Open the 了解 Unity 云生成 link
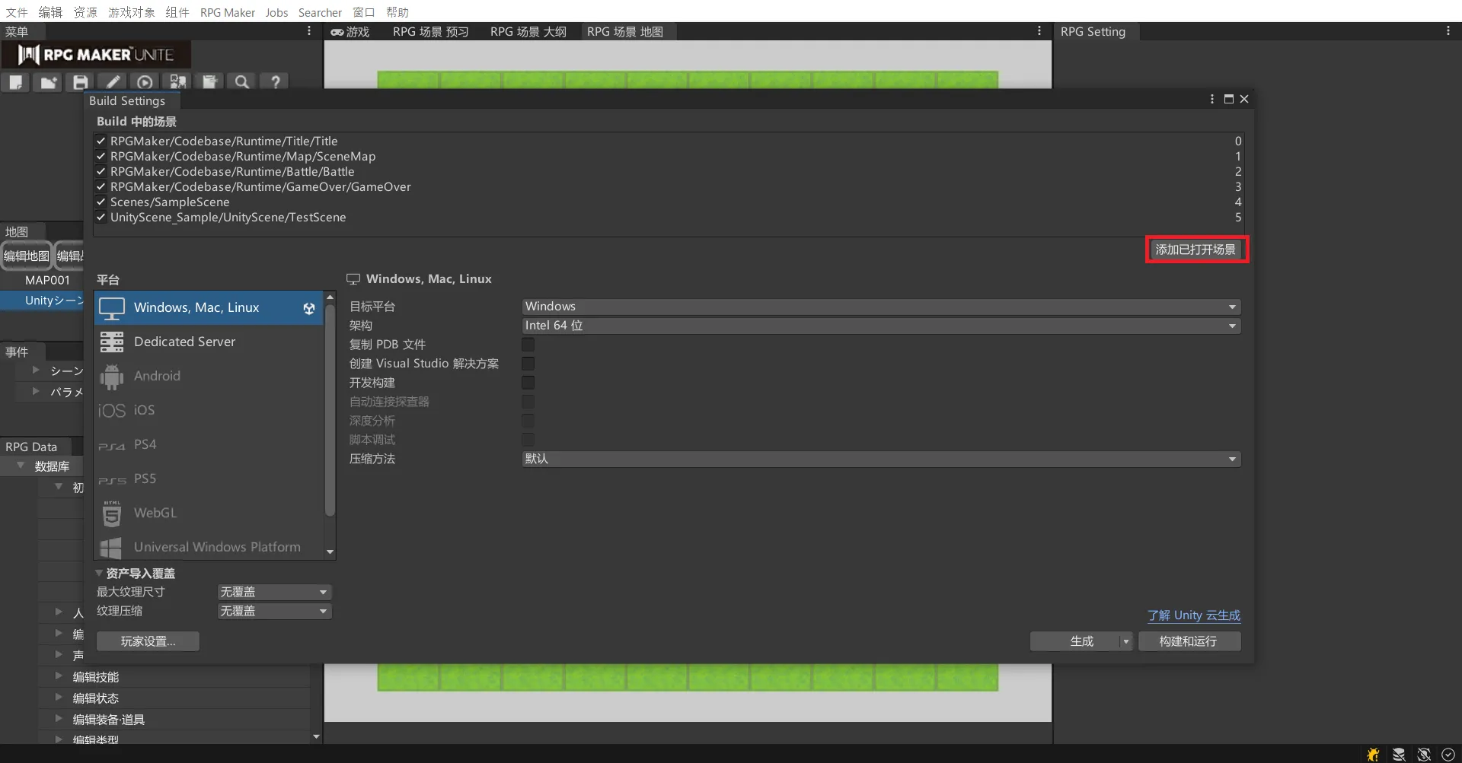This screenshot has width=1462, height=763. pos(1193,615)
